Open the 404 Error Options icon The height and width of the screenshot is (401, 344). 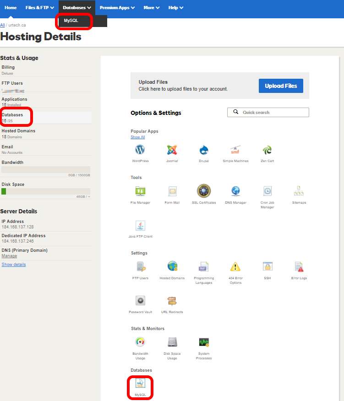(x=235, y=267)
